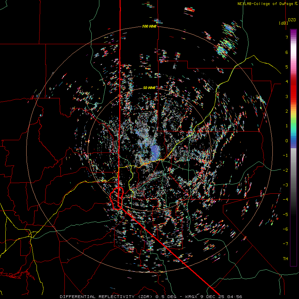
Task: Click the DZD color scale title
Action: pyautogui.click(x=292, y=20)
